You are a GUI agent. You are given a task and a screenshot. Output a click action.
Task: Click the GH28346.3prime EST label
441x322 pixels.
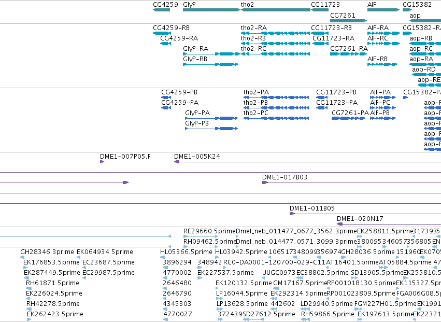(x=47, y=252)
